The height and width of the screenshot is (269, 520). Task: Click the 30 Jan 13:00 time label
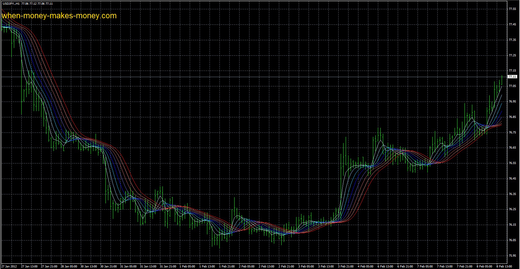[89, 266]
